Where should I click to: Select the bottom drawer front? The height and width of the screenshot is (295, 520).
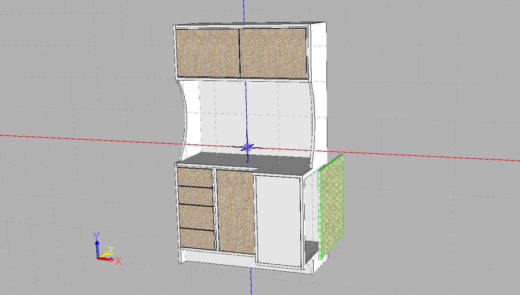pos(198,239)
